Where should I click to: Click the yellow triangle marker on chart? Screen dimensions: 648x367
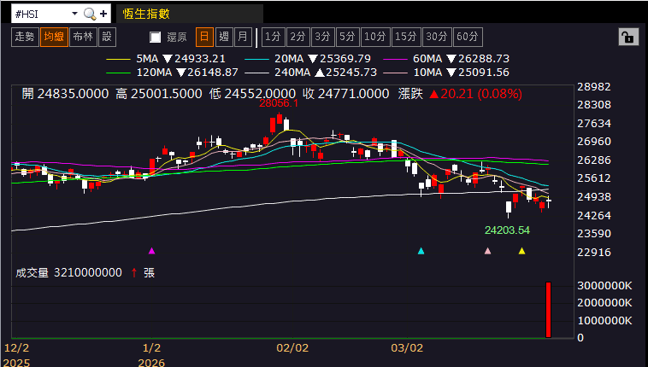(x=522, y=251)
